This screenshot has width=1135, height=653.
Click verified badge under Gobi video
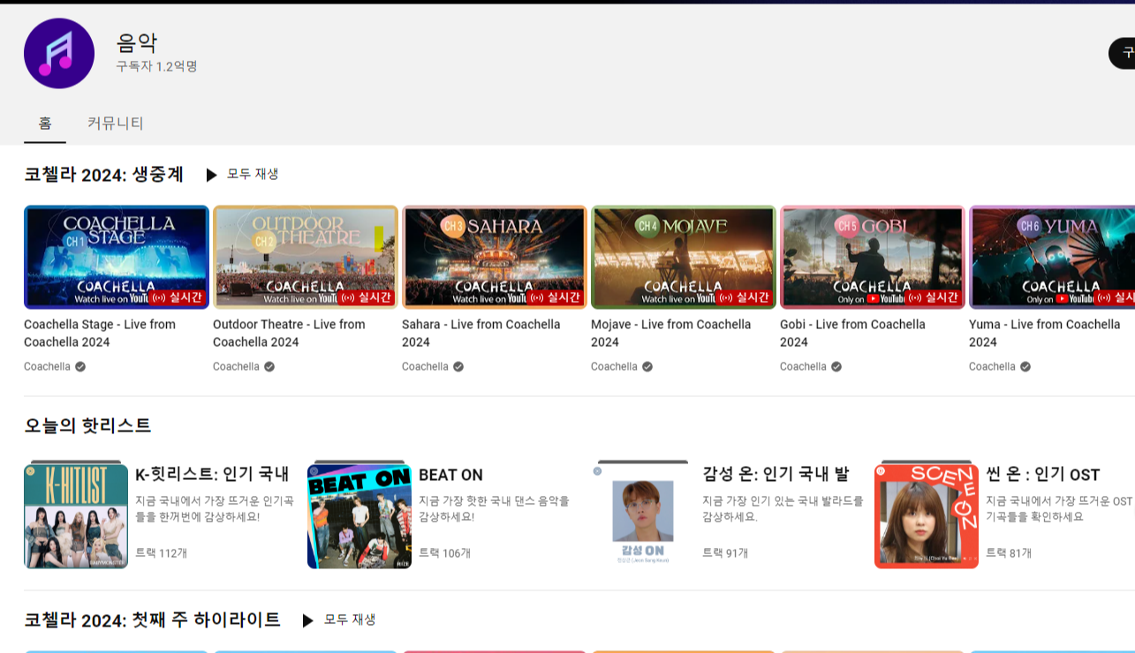[836, 366]
